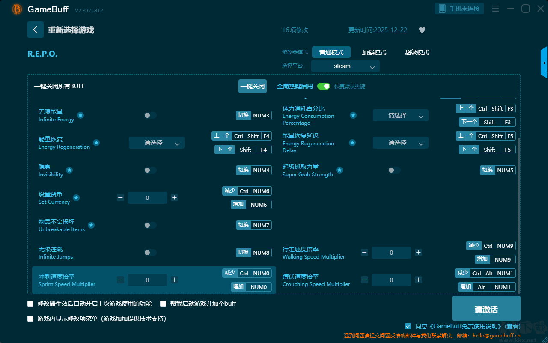Click the 下一个 Shift F4 hotkey
The image size is (548, 343).
(x=243, y=150)
